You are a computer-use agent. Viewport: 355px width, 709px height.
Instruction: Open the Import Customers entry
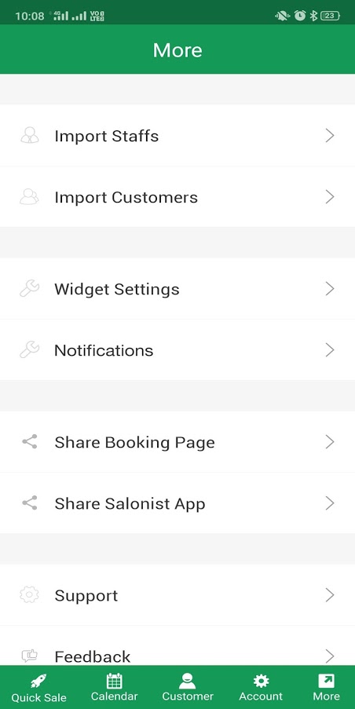[x=177, y=197]
